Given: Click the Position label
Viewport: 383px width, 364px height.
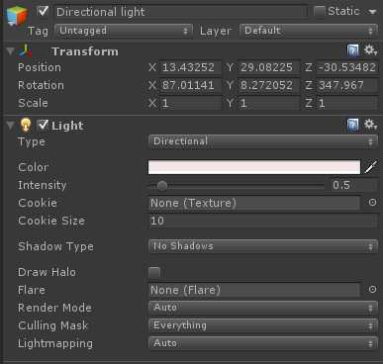Looking at the screenshot, I should [40, 67].
